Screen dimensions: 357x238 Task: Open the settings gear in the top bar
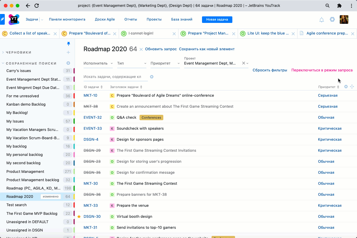point(332,19)
